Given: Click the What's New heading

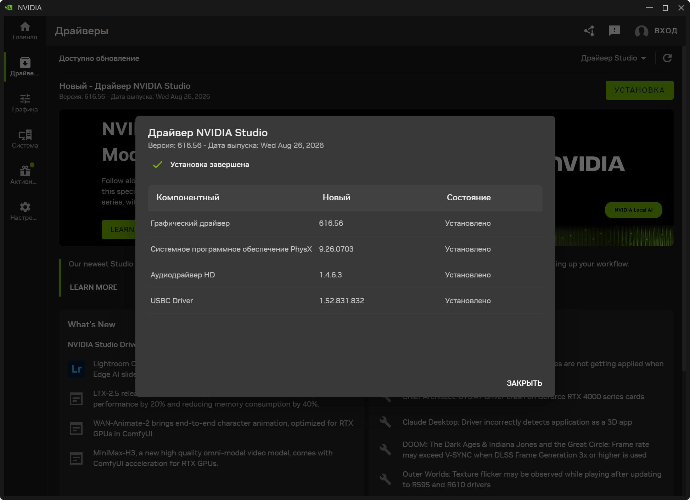Looking at the screenshot, I should (x=91, y=324).
